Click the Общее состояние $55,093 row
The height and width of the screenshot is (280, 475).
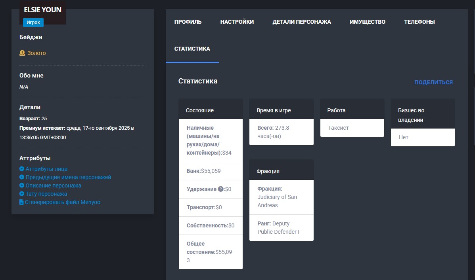point(211,252)
